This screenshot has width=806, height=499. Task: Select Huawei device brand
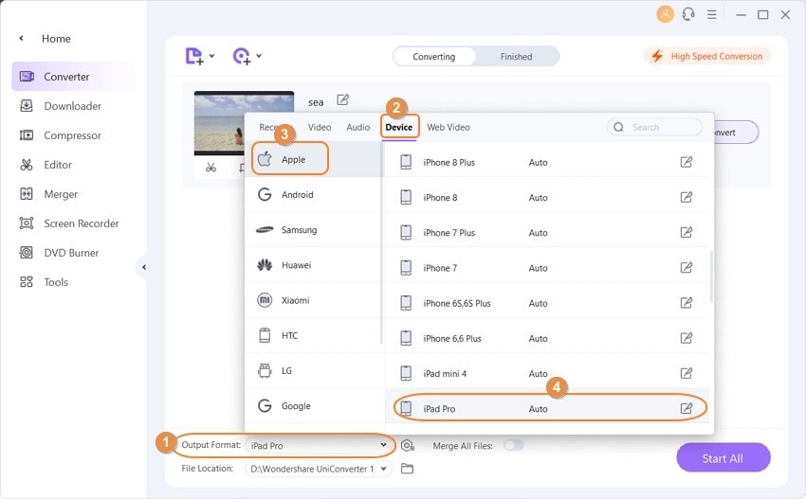[315, 265]
